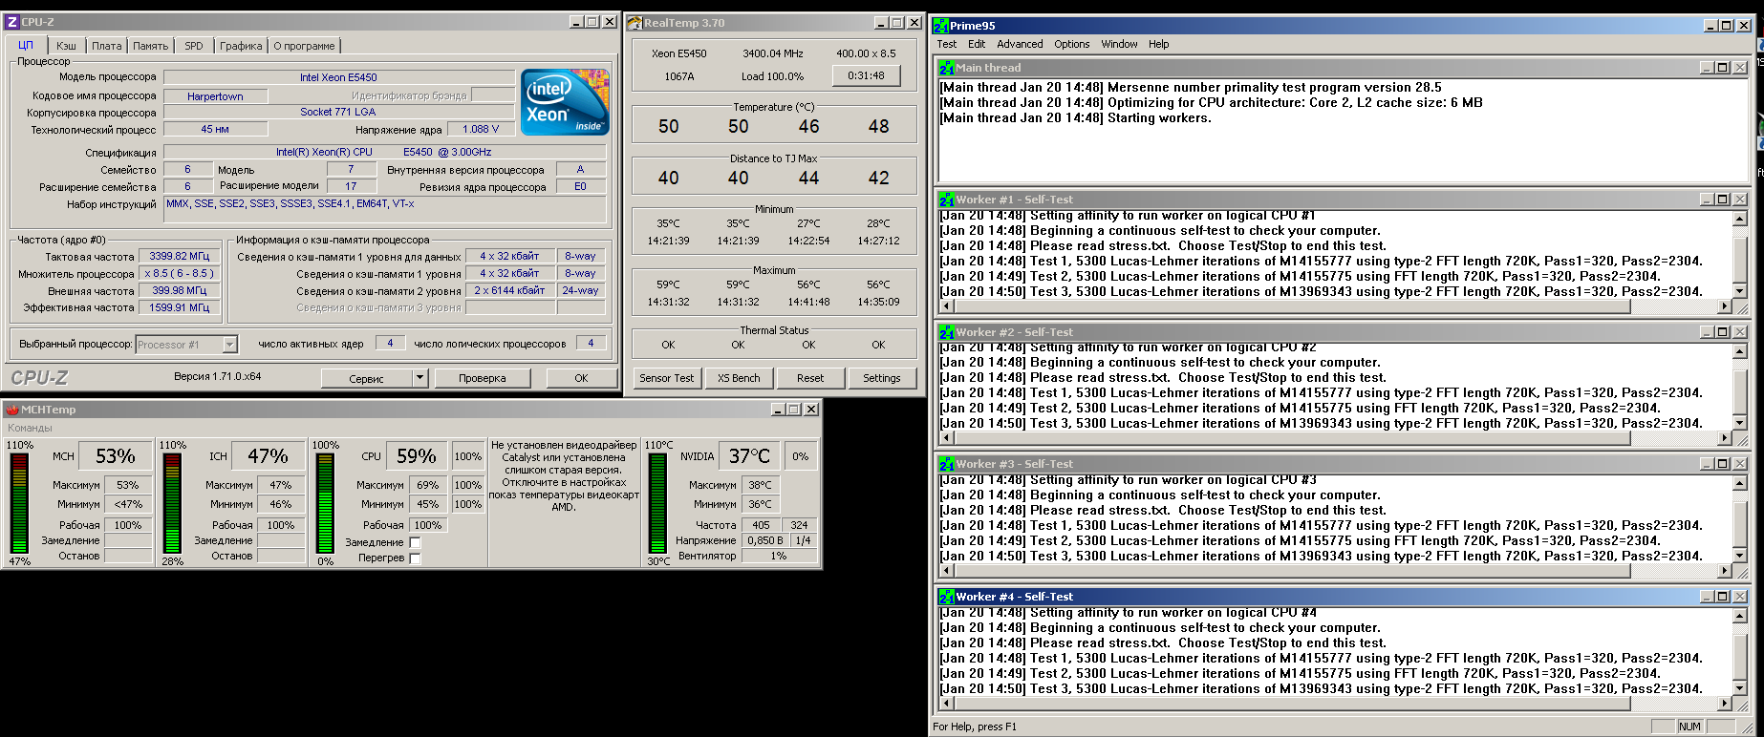Click the 0:31:48 timer button in RealTemp
Screen dimensions: 1764x737
pos(866,76)
